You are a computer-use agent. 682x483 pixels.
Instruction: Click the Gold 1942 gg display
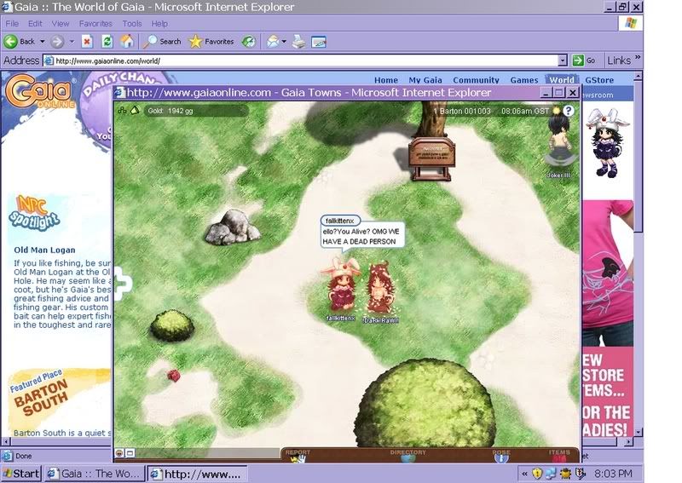(196, 111)
